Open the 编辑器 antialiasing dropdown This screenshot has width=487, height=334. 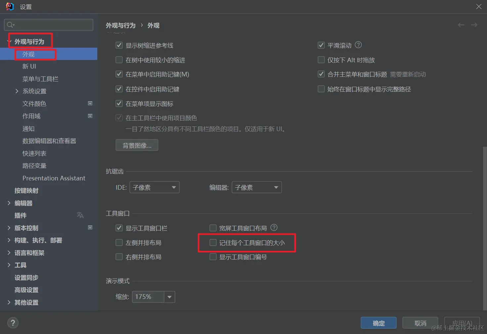pos(257,187)
